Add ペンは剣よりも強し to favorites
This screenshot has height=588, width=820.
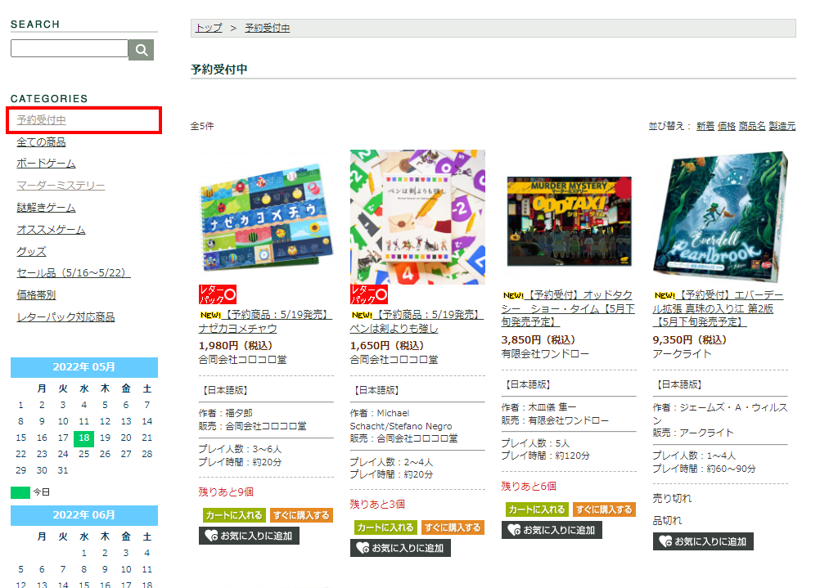point(400,548)
